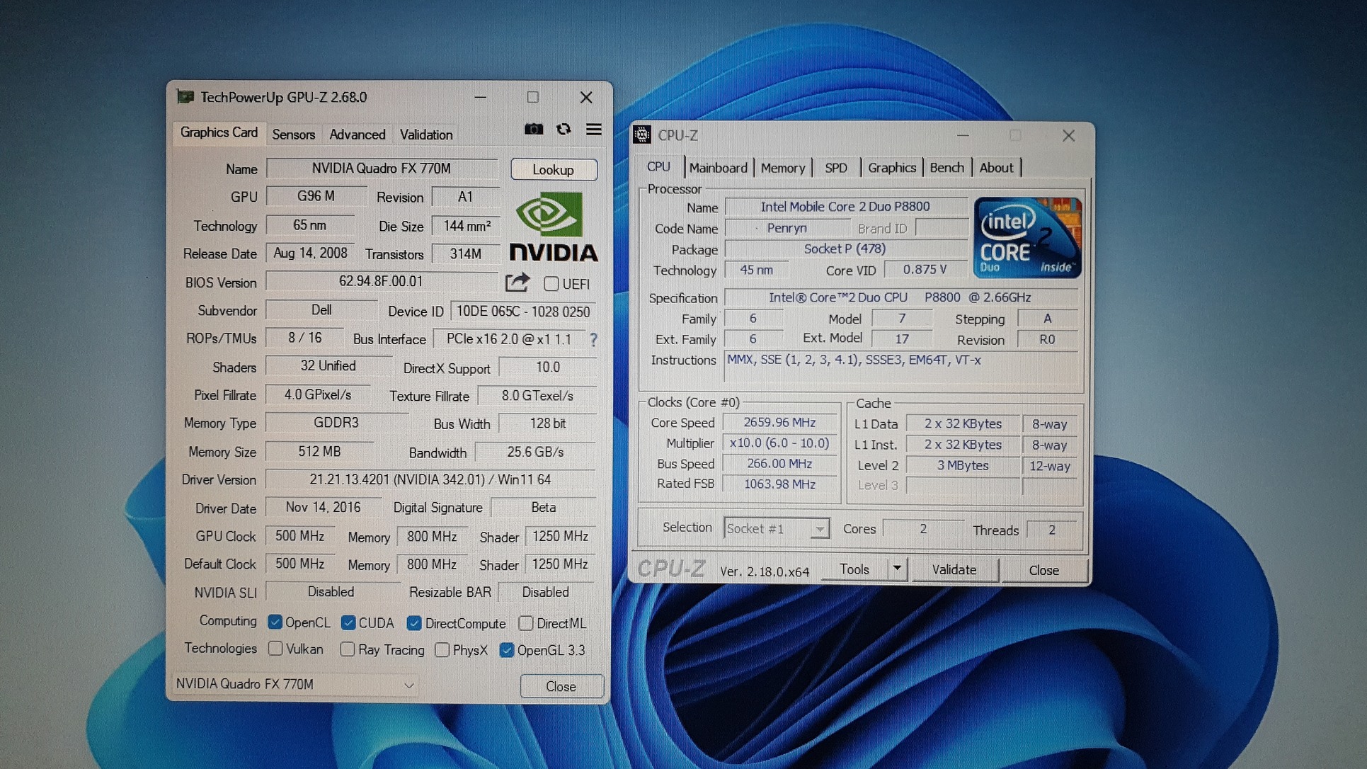Open the GPU-Z hamburger menu

tap(593, 130)
